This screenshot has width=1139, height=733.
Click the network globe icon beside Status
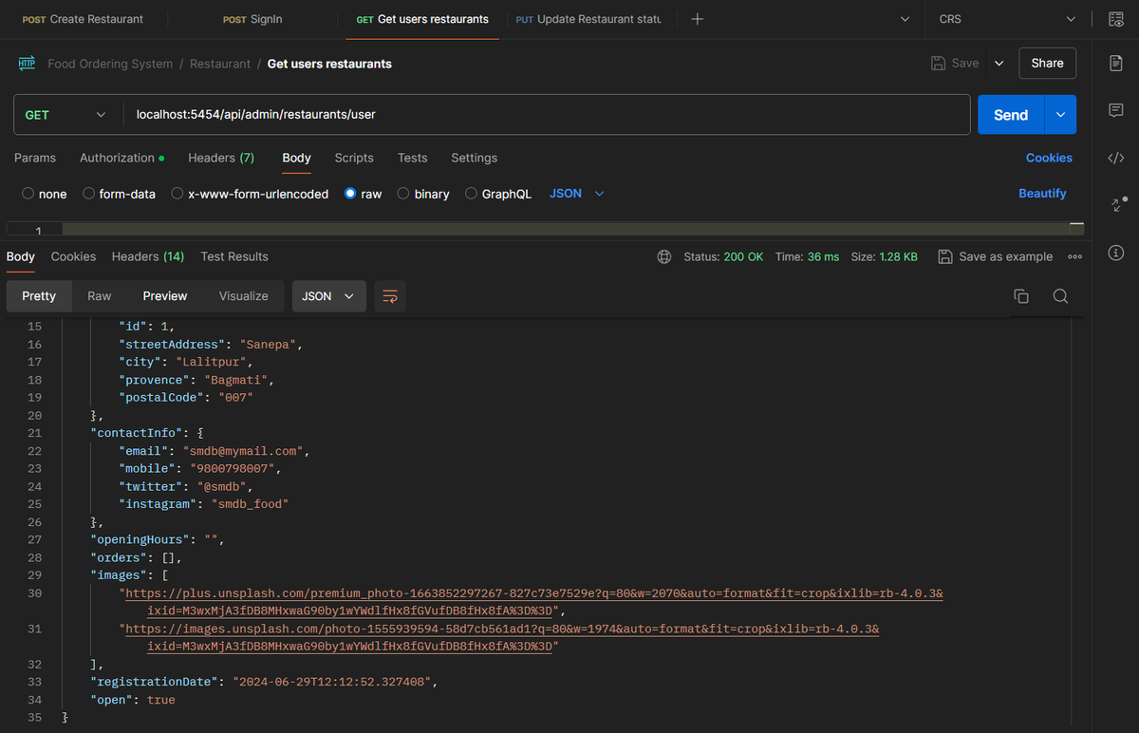664,256
